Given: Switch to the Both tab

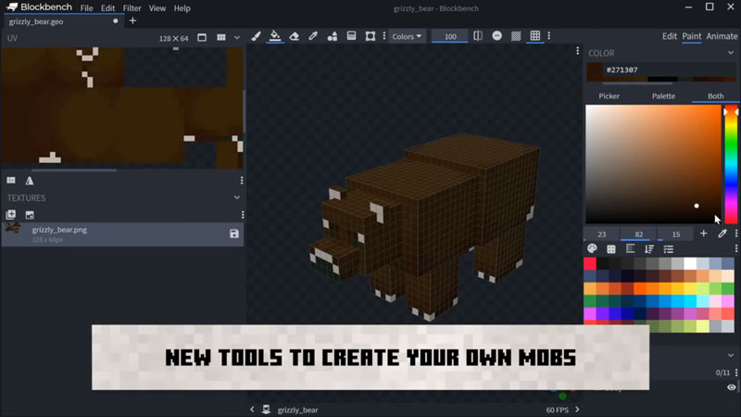Looking at the screenshot, I should (715, 96).
